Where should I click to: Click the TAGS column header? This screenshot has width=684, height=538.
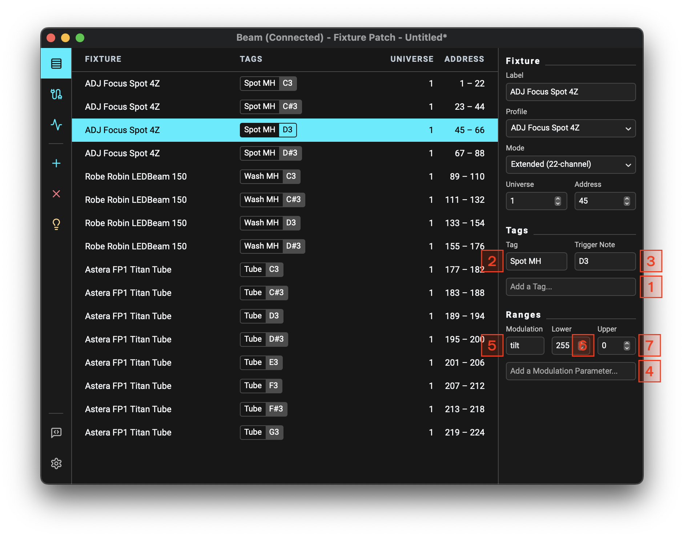coord(251,59)
